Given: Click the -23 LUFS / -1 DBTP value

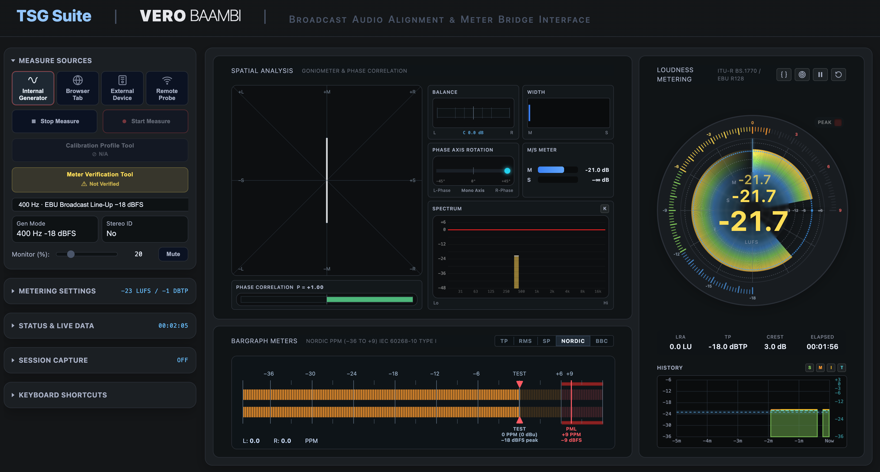Looking at the screenshot, I should tap(154, 291).
